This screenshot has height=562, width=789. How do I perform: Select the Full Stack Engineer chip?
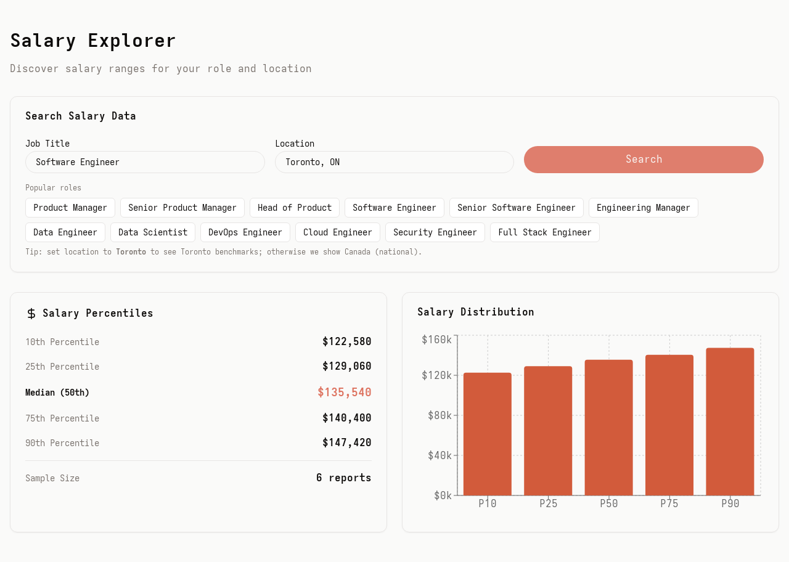click(545, 232)
